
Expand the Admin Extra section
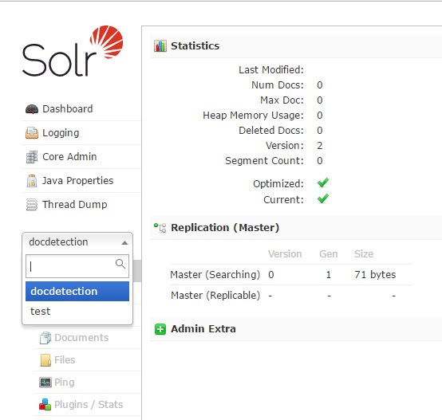pos(203,329)
